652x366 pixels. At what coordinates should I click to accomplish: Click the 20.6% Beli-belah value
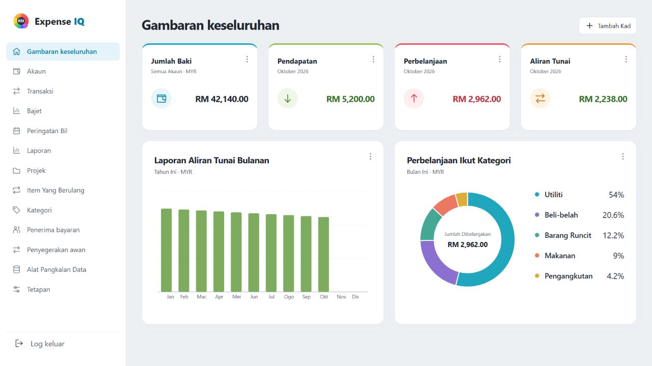(613, 215)
